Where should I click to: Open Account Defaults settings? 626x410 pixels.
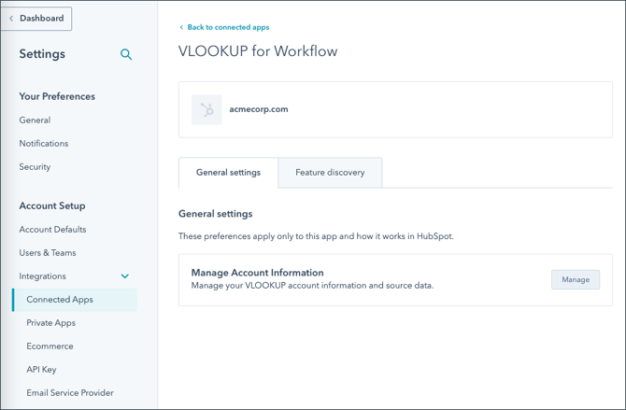52,230
